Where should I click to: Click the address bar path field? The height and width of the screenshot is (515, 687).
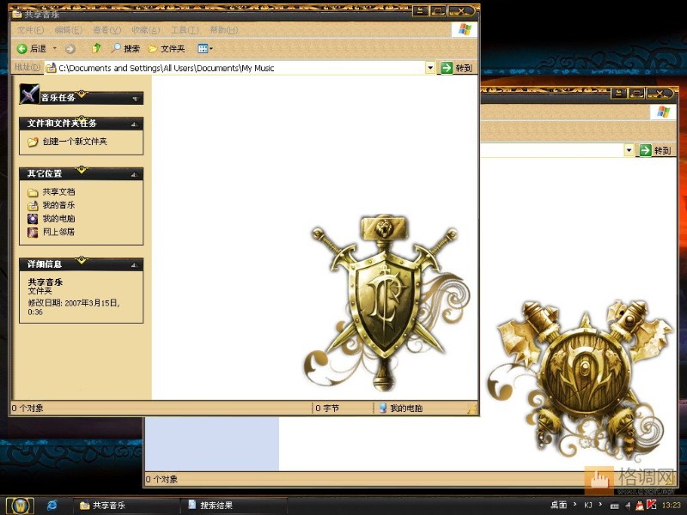coord(240,68)
